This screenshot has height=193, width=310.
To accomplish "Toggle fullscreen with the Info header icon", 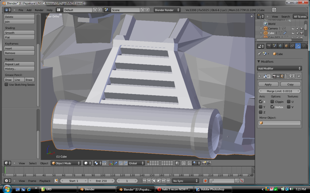I will tap(274, 10).
